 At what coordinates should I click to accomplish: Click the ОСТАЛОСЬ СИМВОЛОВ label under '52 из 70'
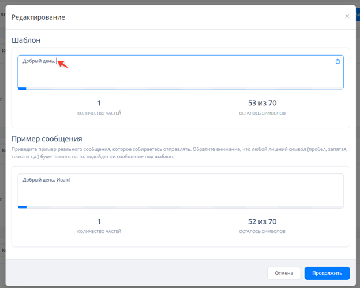[x=262, y=231]
